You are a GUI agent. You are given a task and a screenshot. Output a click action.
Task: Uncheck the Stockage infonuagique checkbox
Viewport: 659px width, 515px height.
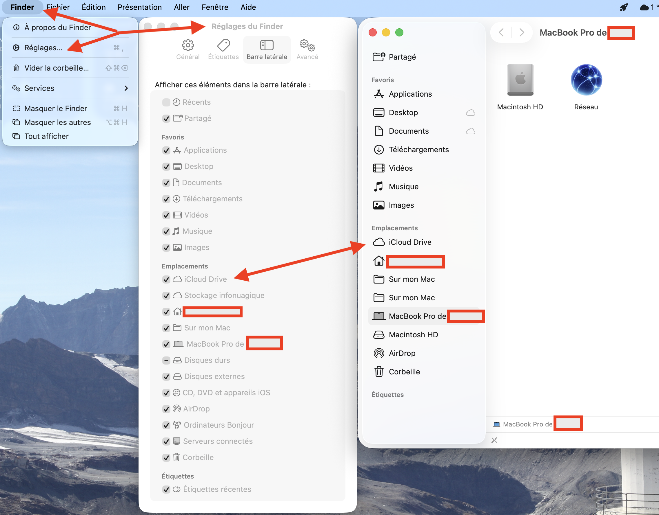pyautogui.click(x=166, y=295)
